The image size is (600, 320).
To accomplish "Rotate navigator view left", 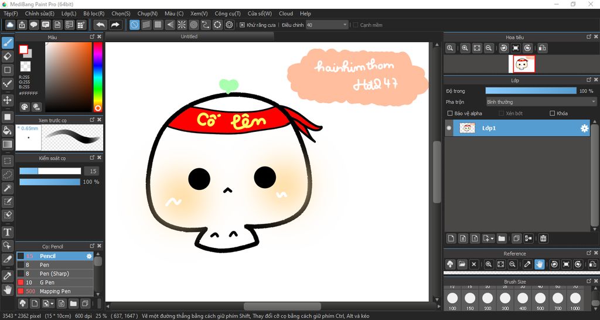I will tap(504, 48).
